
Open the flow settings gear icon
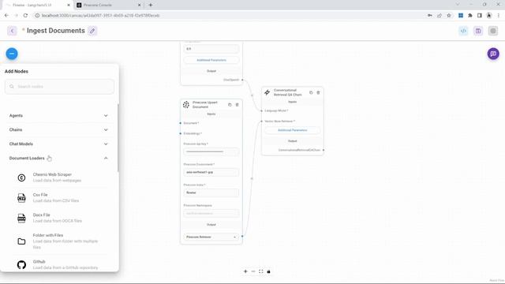[492, 31]
